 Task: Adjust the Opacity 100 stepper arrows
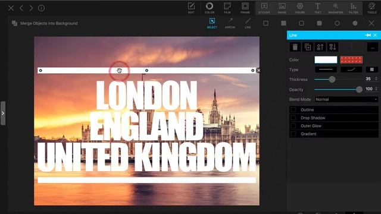coord(376,89)
